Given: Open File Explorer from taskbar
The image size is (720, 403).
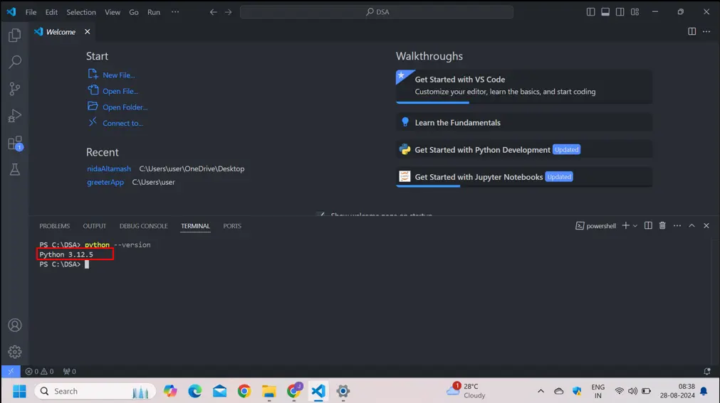Looking at the screenshot, I should click(269, 391).
